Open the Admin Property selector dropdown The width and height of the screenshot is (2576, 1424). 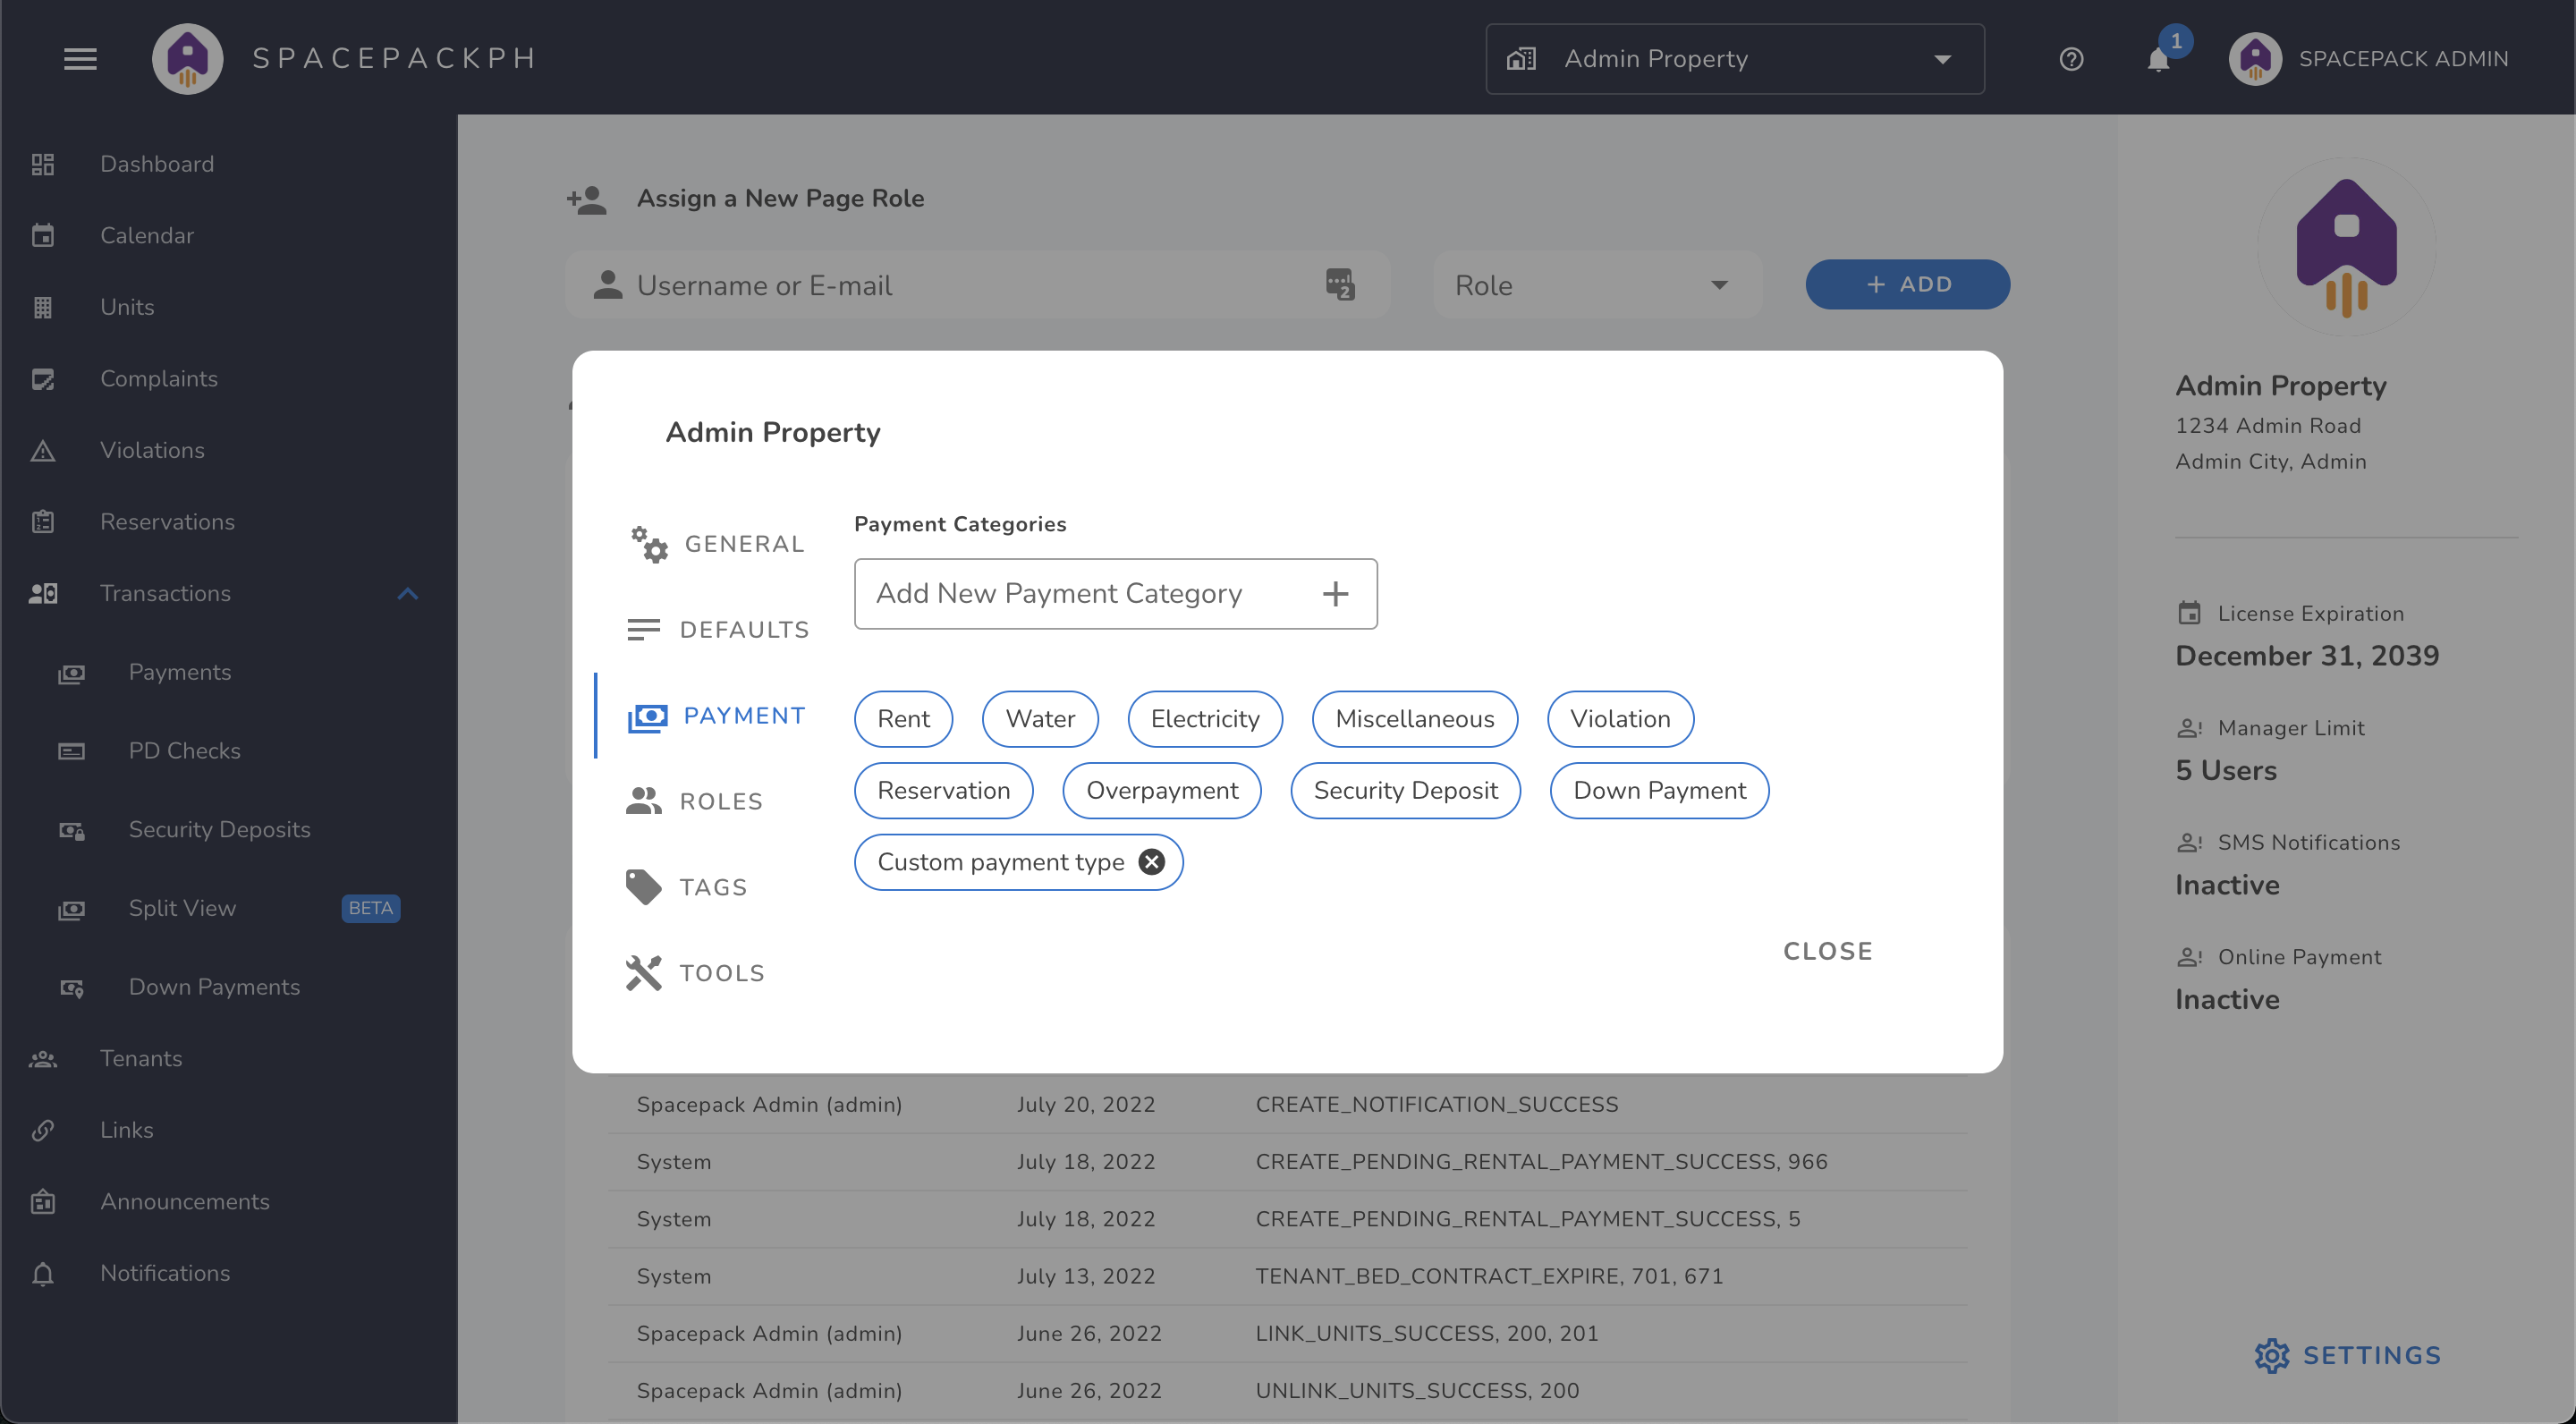1735,59
